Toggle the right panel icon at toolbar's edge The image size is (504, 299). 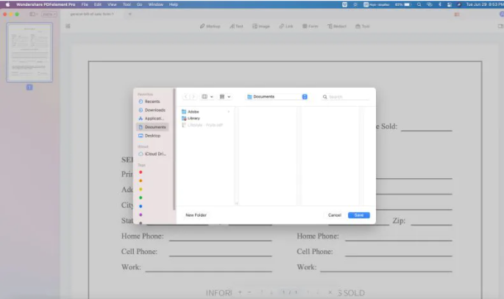500,26
